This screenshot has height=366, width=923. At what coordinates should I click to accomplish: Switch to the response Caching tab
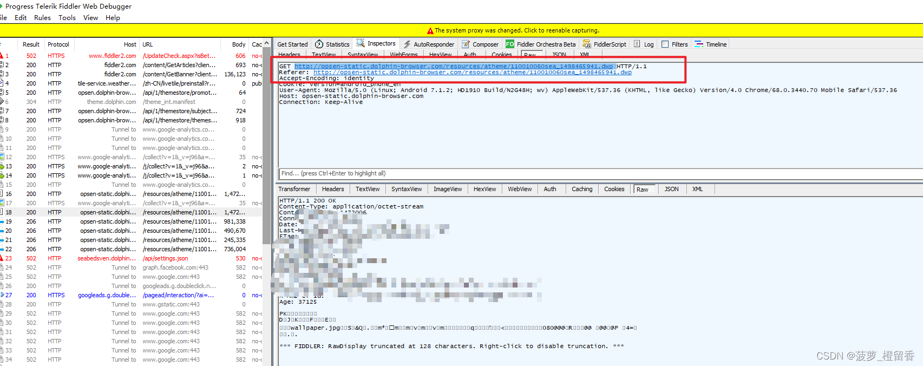[582, 189]
